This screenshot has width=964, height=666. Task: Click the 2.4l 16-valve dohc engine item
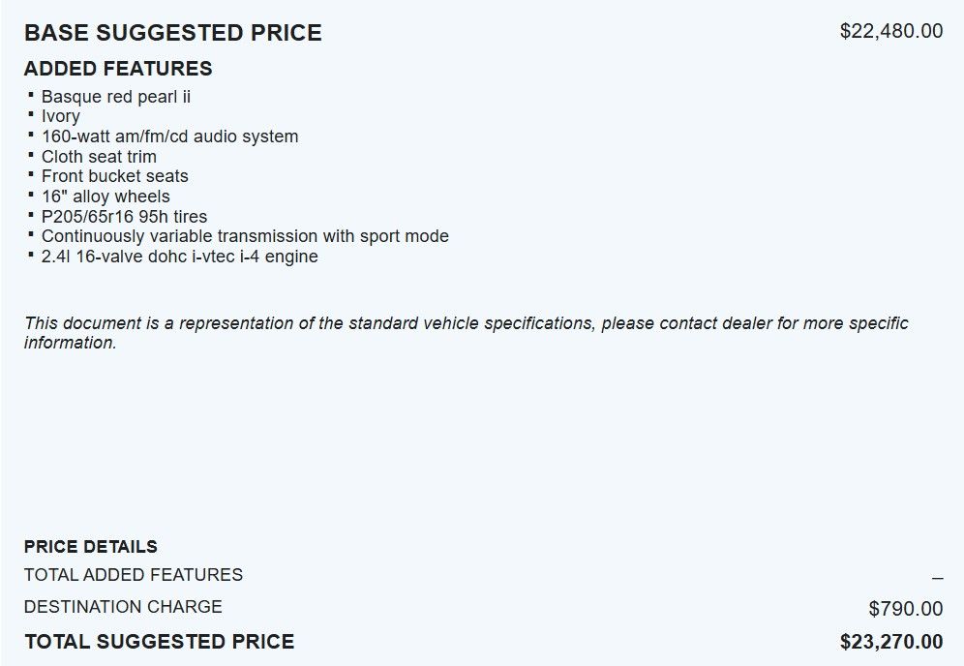(180, 257)
